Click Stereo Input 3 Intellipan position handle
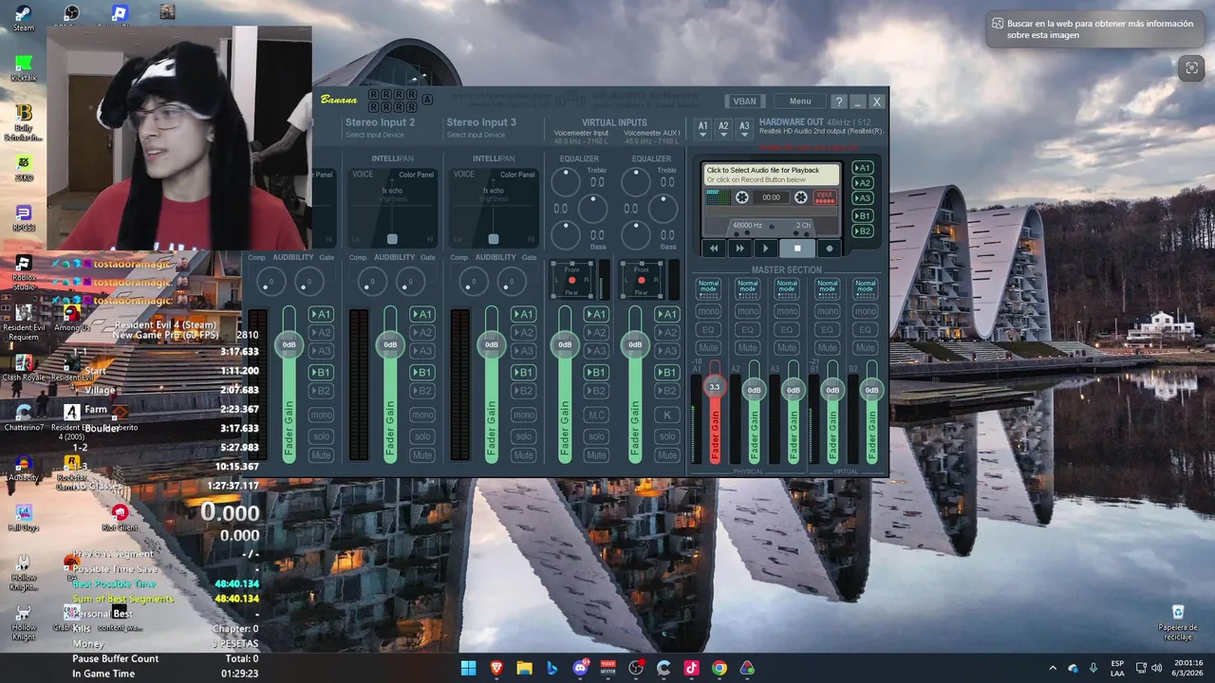1215x683 pixels. tap(494, 239)
